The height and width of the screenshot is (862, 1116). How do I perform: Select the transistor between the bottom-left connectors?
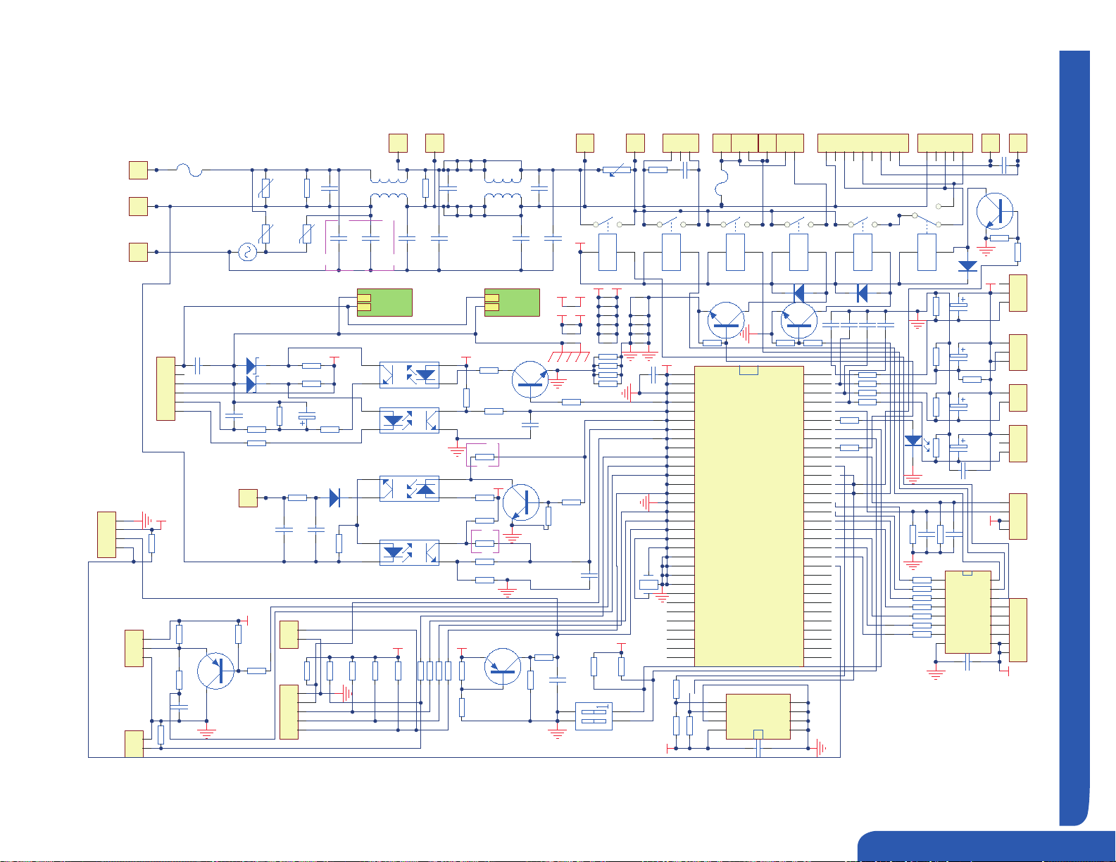[x=215, y=671]
